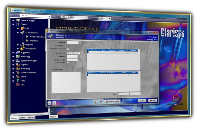The image size is (197, 131).
Task: Cancel deposit with the X icon
Action: click(54, 103)
